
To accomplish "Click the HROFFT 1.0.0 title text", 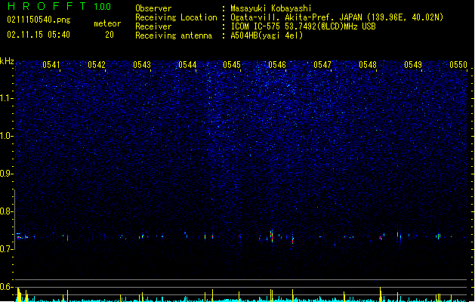I will pyautogui.click(x=60, y=6).
